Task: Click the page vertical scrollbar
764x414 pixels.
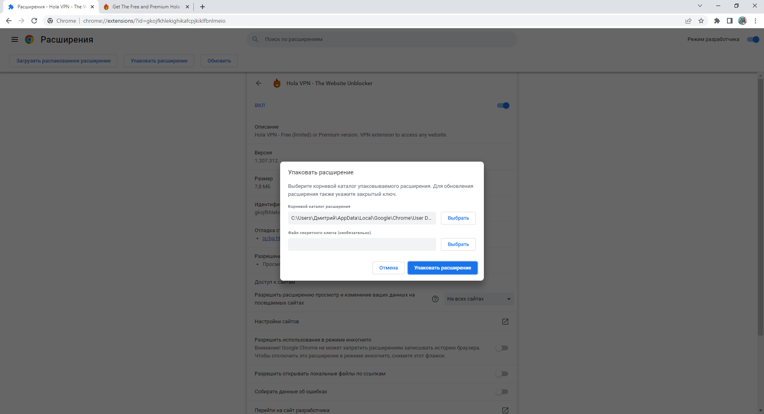Action: click(x=760, y=207)
